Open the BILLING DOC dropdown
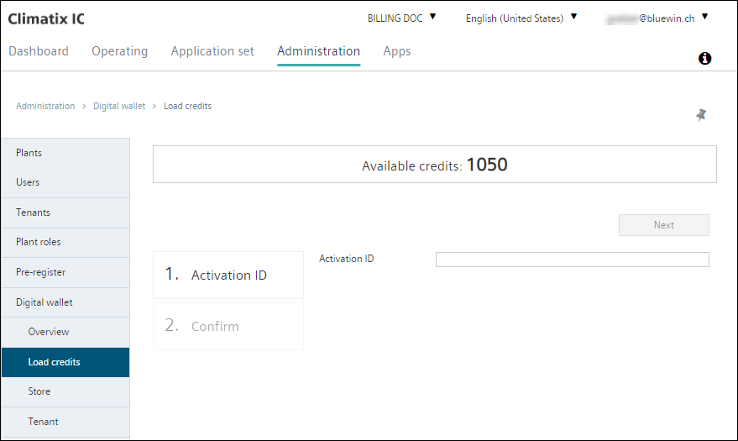The image size is (738, 441). tap(401, 18)
